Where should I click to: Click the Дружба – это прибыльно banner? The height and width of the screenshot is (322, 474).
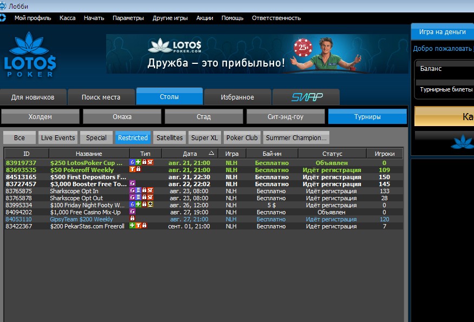click(257, 54)
